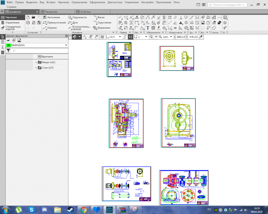Expand the Слои (x27) tree node
Image resolution: width=268 pixels, height=214 pixels.
pyautogui.click(x=36, y=68)
